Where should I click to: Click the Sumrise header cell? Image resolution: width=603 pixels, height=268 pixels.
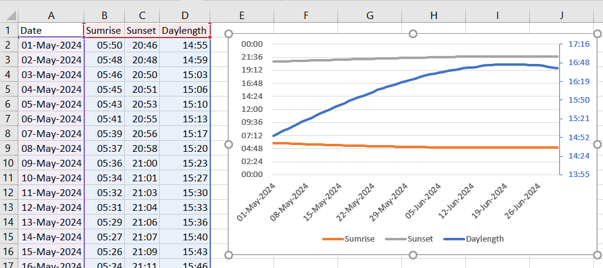[104, 30]
